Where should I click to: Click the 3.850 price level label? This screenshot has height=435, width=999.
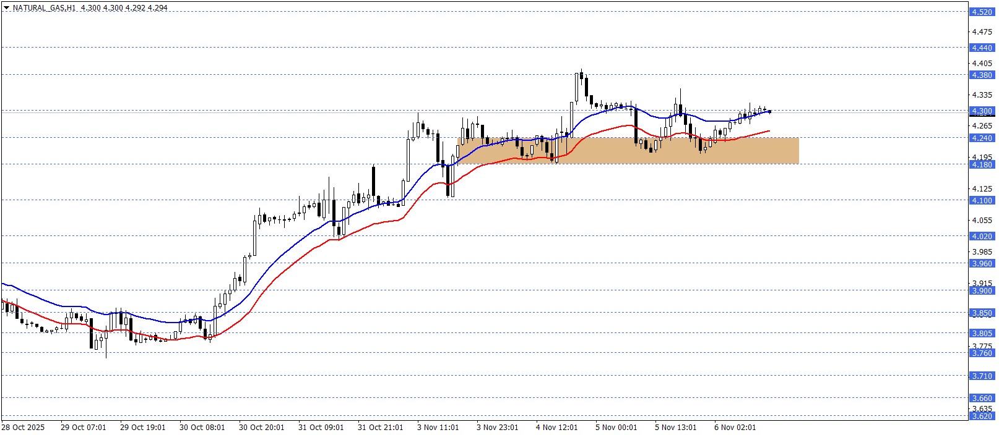click(x=981, y=313)
